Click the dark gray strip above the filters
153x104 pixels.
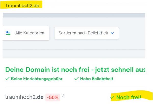pos(74,15)
